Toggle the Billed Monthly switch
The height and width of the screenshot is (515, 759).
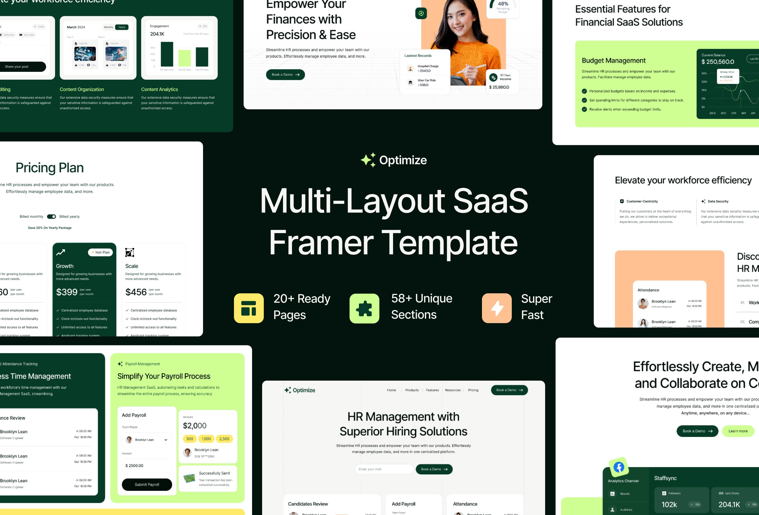[52, 216]
